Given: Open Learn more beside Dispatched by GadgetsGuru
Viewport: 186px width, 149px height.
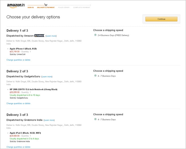Looking at the screenshot, I should [47, 77].
